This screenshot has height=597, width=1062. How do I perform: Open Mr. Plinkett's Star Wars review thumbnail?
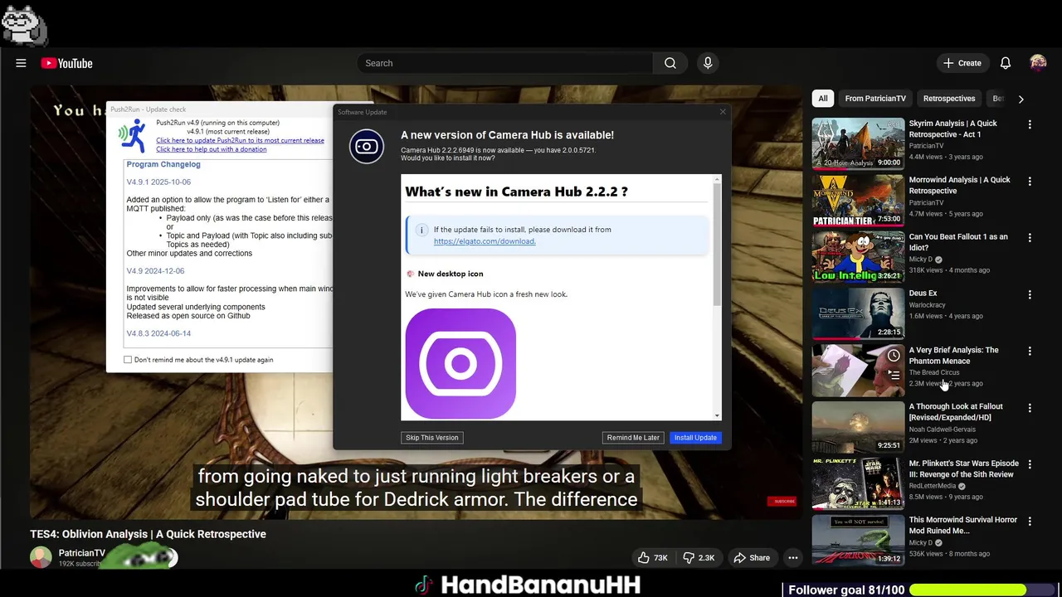(x=858, y=483)
